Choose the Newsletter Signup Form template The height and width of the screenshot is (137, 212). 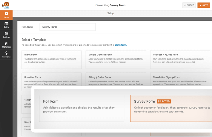(x=180, y=79)
